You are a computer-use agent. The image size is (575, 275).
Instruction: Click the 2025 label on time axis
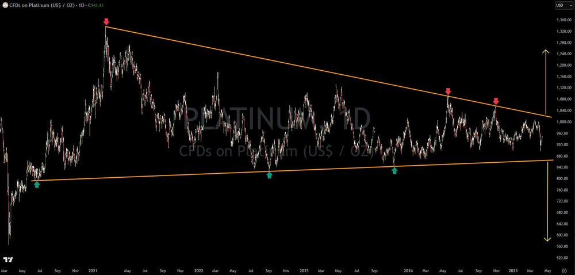512,270
